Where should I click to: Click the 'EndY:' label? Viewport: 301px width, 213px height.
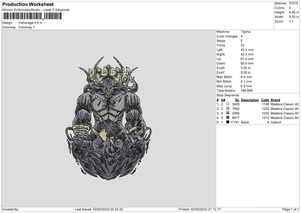coord(221,72)
